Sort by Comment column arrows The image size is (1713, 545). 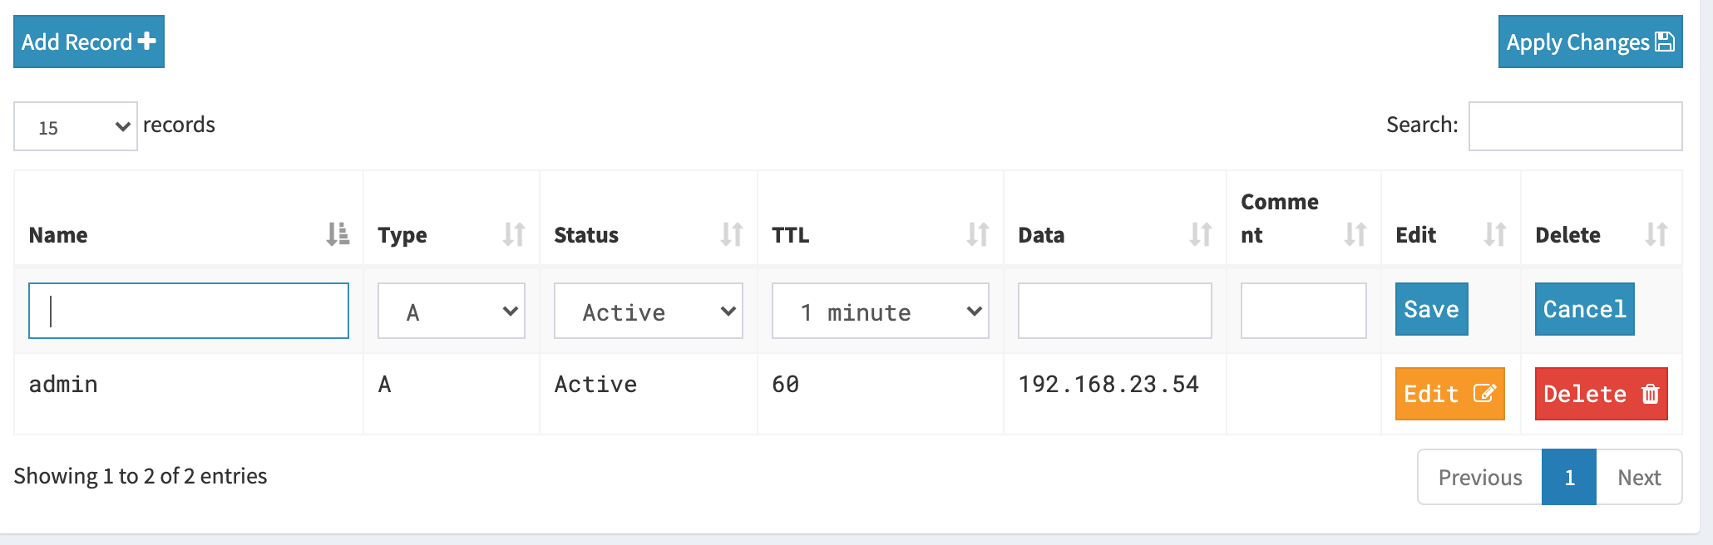1355,234
